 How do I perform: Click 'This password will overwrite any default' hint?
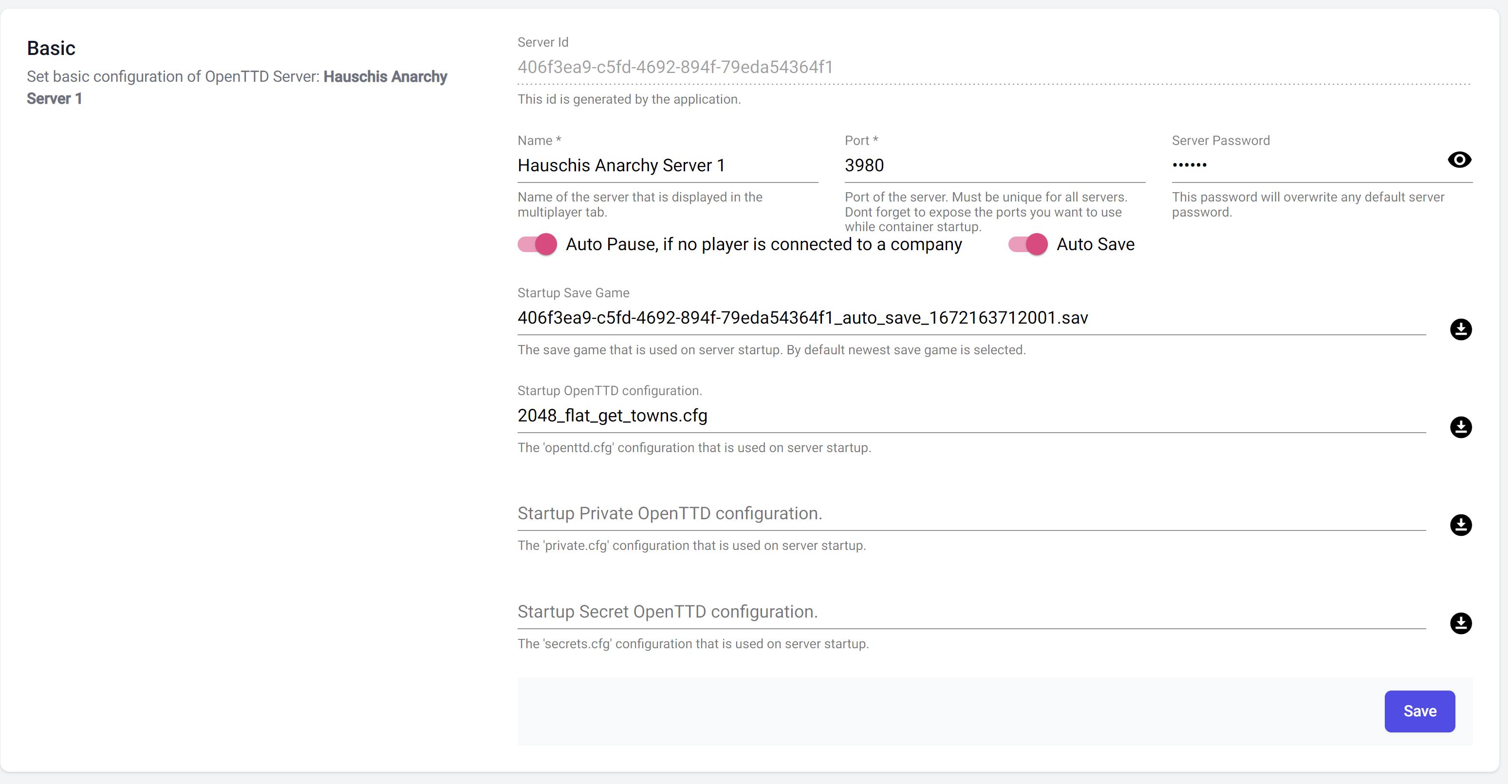point(1308,204)
